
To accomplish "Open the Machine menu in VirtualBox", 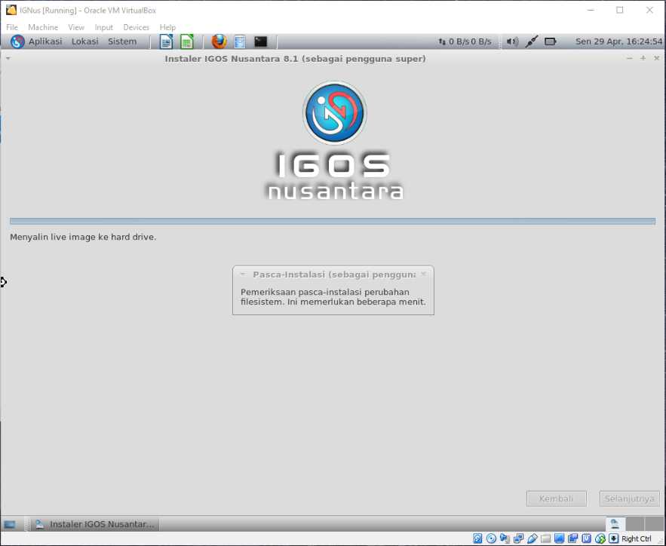I will pos(43,26).
